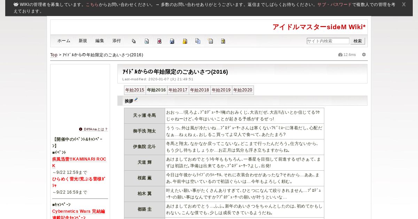Image resolution: width=418 pixels, height=219 pixels.
Task: Click the Top breadcrumb link
Action: (54, 55)
